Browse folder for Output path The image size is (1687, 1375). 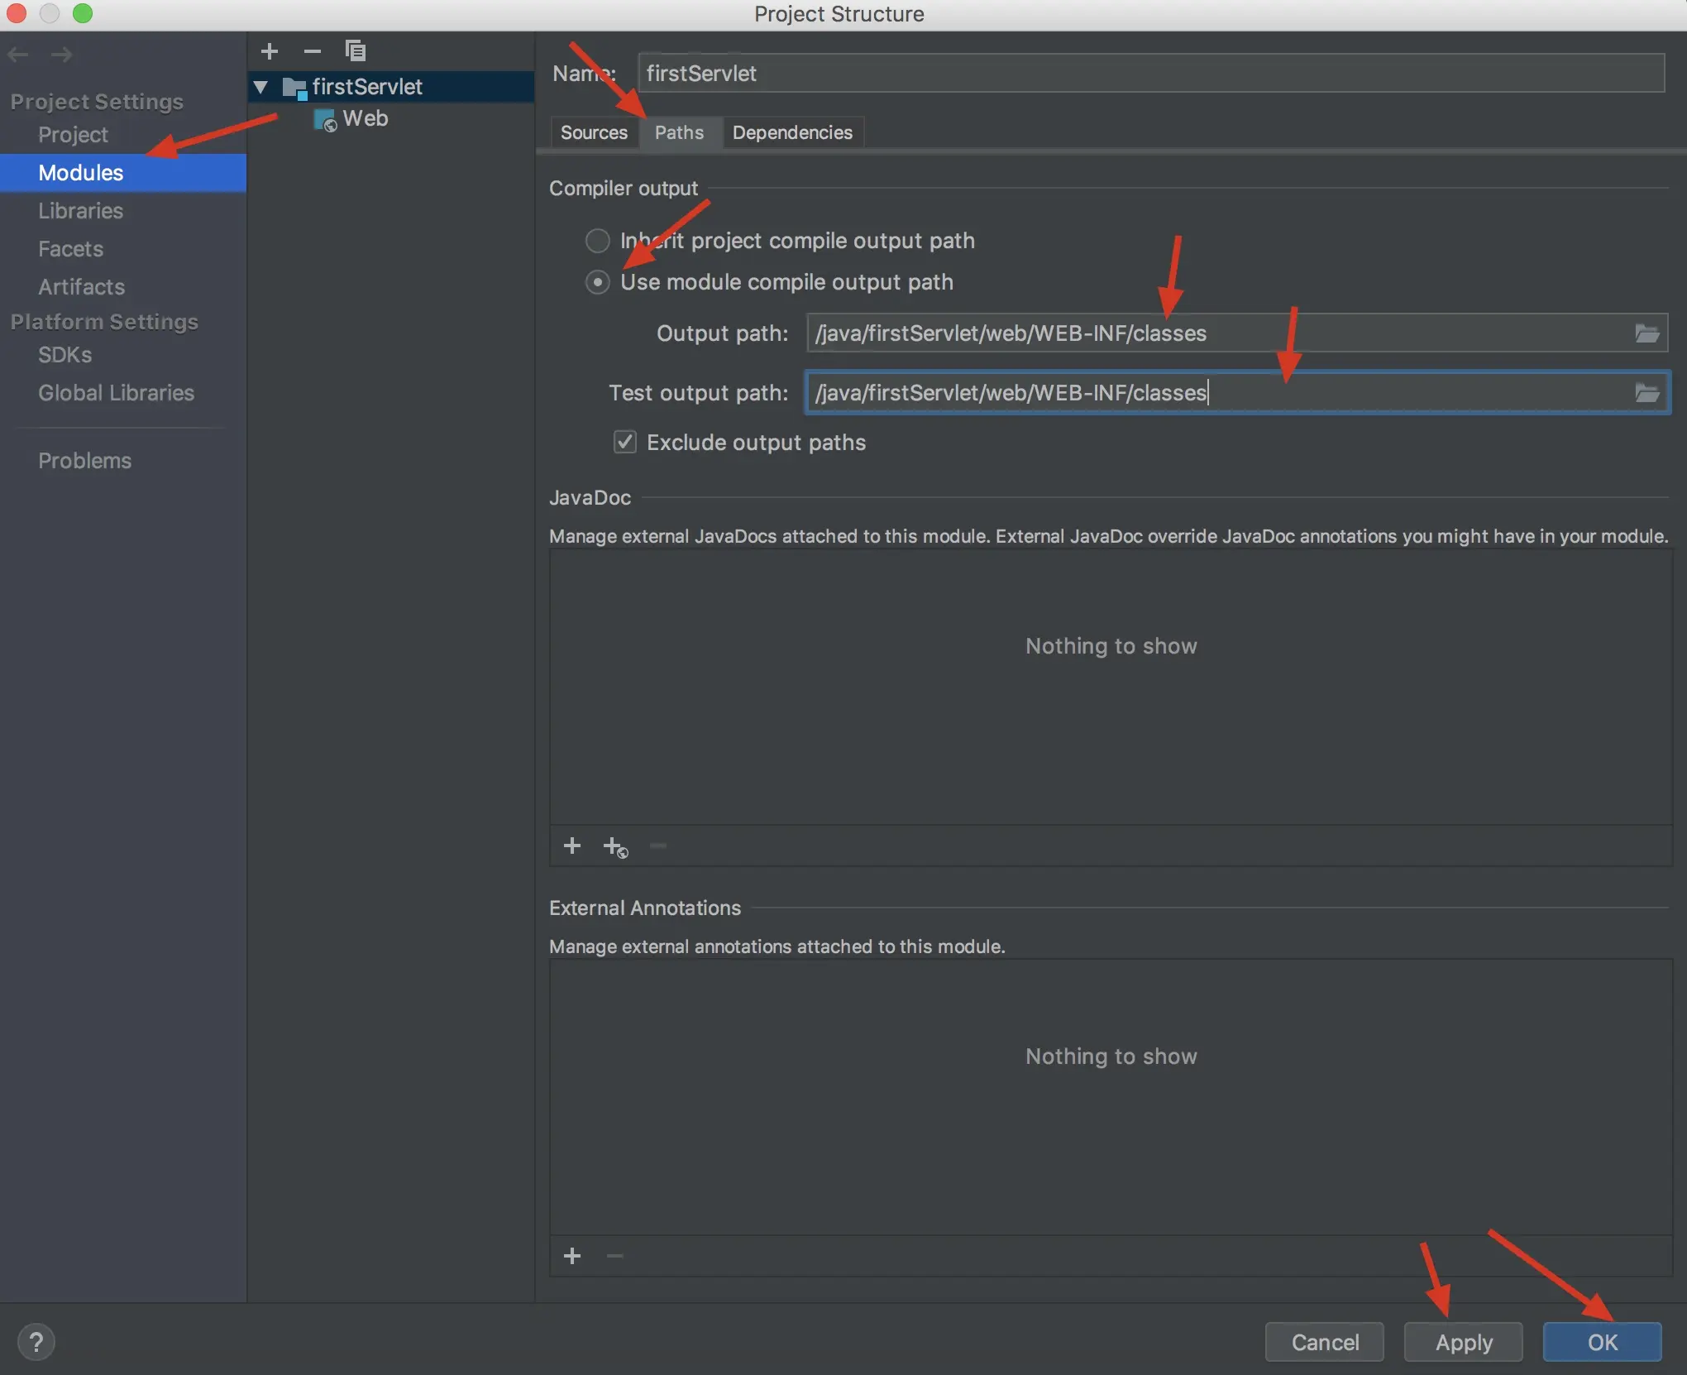1646,333
